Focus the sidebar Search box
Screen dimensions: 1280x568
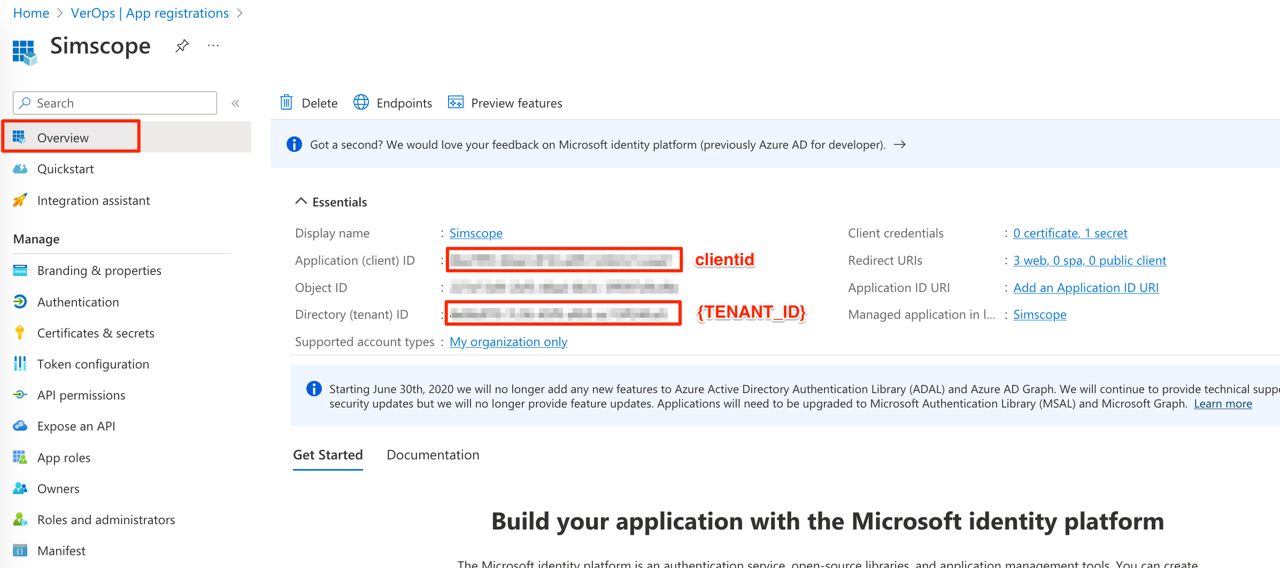[115, 103]
